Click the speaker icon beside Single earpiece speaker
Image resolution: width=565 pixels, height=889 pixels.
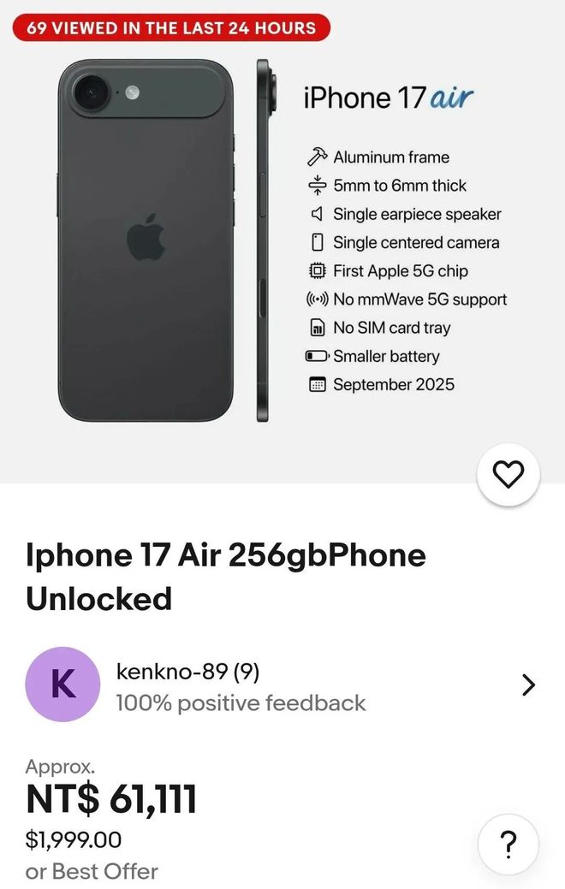coord(317,214)
